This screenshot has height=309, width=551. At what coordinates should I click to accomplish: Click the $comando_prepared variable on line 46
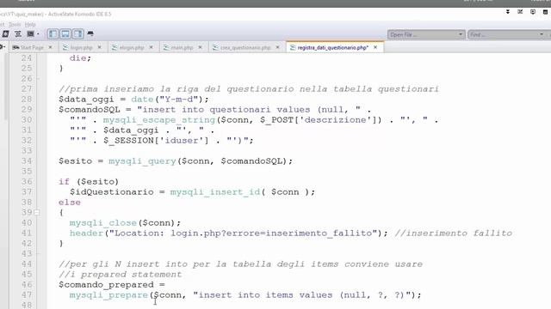point(106,285)
